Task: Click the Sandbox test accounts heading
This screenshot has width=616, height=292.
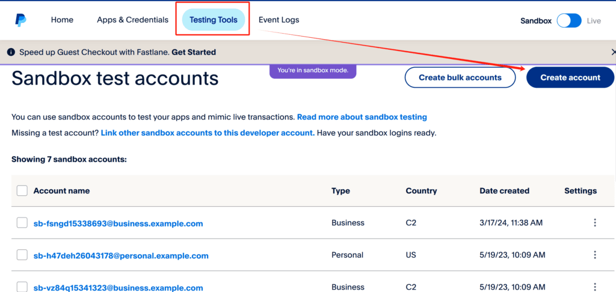Action: tap(115, 78)
